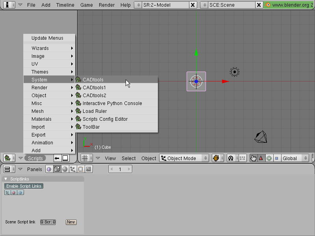Select the rotate manipulator ring icon
Screen dimensions: 315x236
pos(269,158)
